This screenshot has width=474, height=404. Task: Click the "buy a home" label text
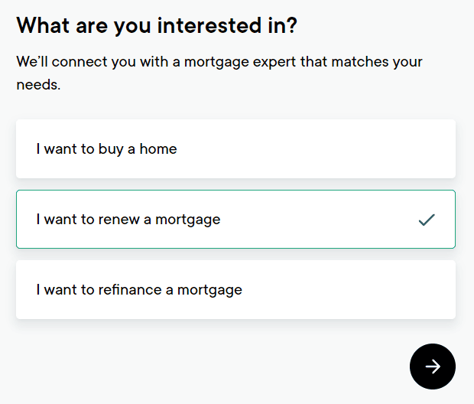tap(106, 149)
